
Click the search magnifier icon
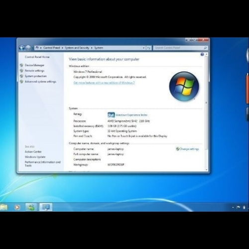tap(205, 48)
